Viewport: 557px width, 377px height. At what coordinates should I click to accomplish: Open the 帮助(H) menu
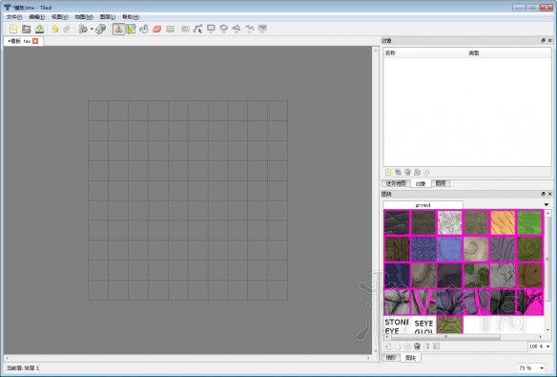click(x=131, y=16)
